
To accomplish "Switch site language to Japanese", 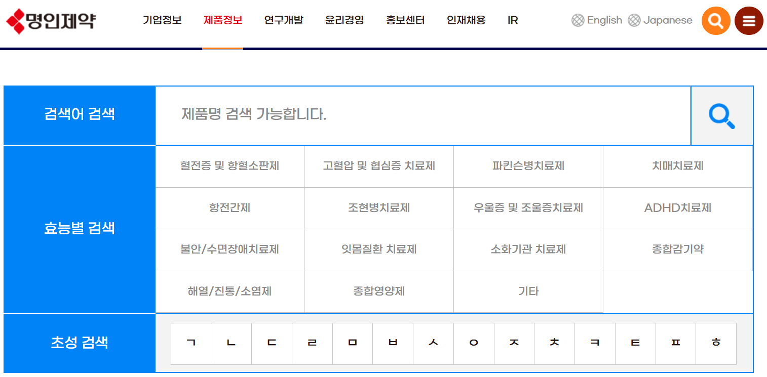I will (667, 20).
